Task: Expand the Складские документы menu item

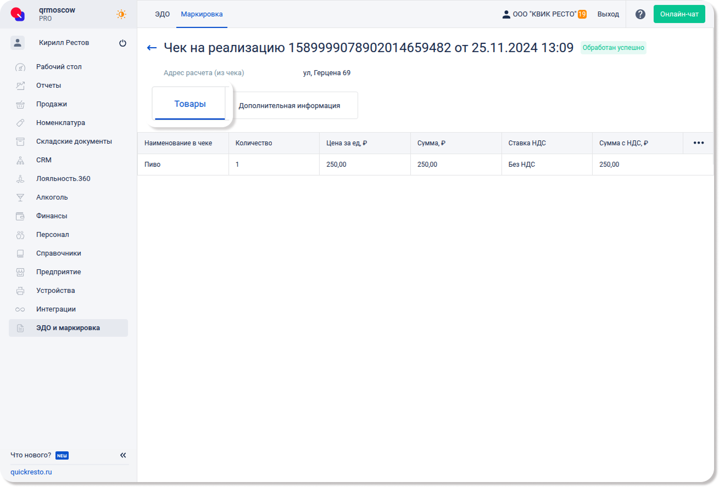Action: click(x=74, y=141)
